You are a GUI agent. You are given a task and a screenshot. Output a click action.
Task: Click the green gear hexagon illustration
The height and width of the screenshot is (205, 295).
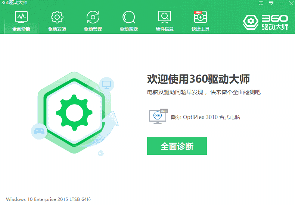(x=74, y=112)
